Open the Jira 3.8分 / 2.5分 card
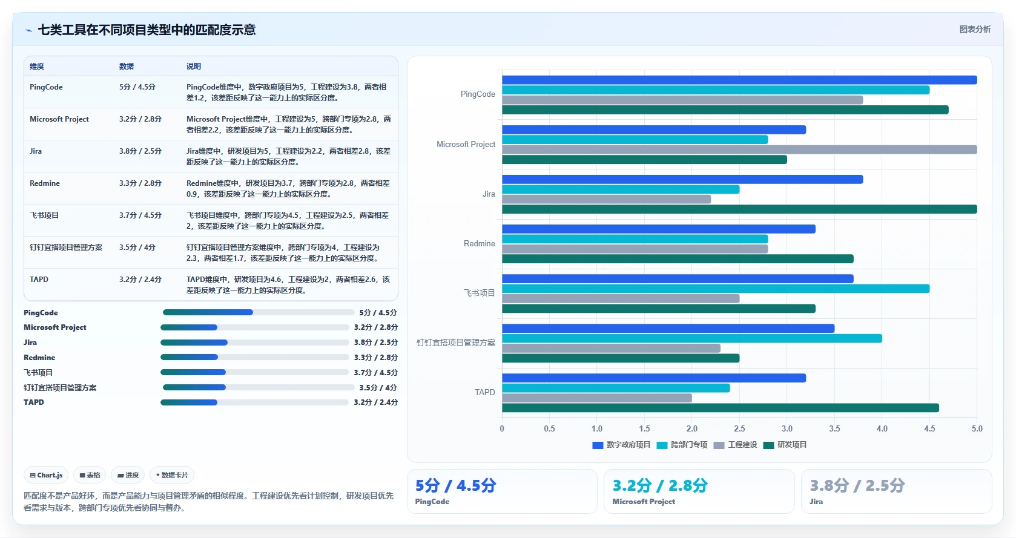Viewport: 1016px width, 538px height. pyautogui.click(x=897, y=491)
